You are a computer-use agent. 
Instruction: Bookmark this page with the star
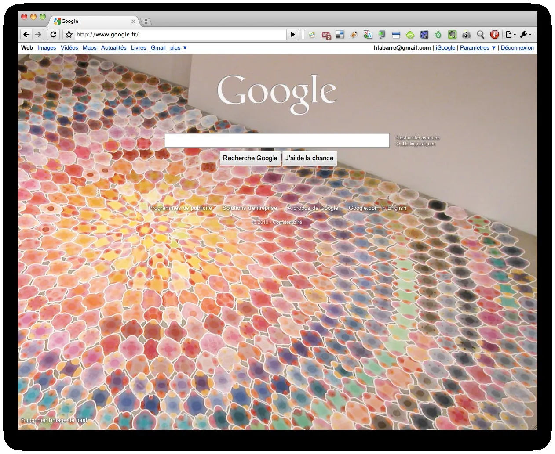point(69,35)
